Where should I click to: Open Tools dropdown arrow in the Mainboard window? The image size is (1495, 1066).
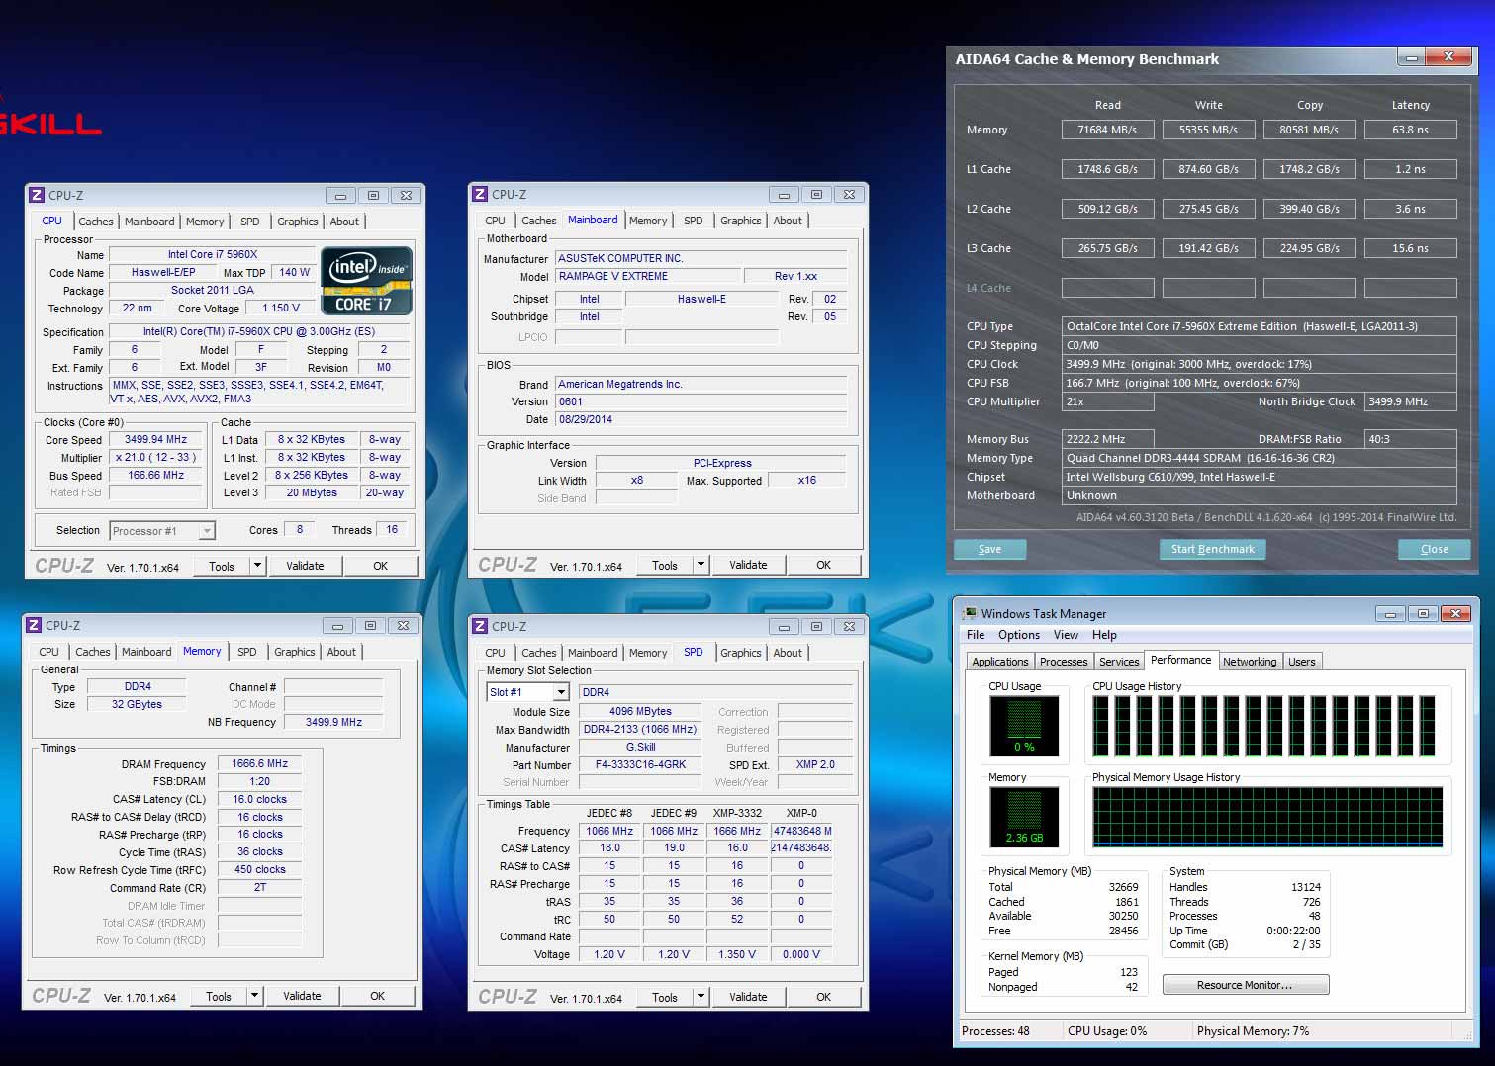coord(701,565)
